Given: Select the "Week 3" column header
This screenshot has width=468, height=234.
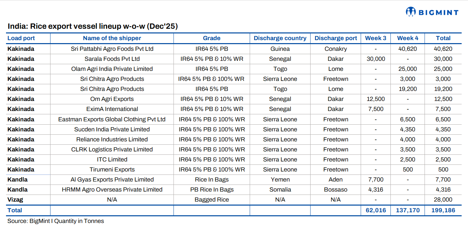Looking at the screenshot, I should (x=375, y=38).
